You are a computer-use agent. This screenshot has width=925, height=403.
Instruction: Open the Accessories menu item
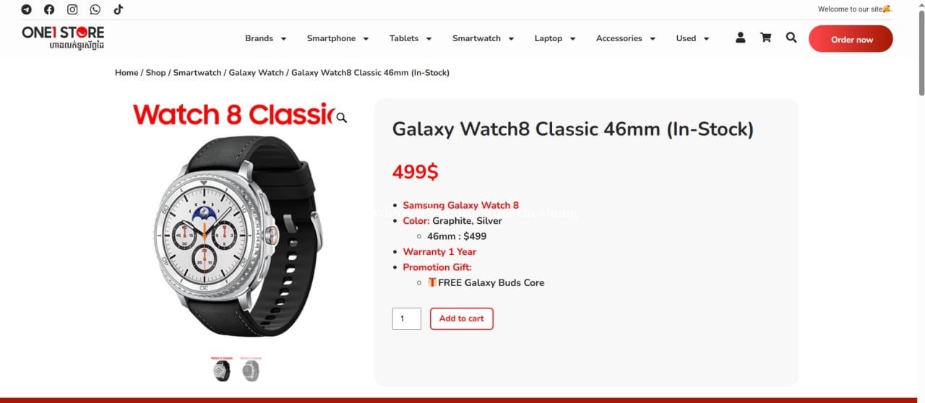tap(626, 38)
